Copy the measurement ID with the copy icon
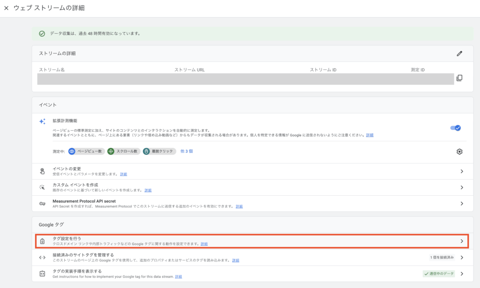Viewport: 480px width, 288px height. (459, 78)
